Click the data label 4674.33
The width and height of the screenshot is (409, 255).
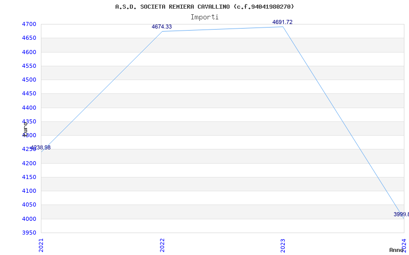click(162, 27)
